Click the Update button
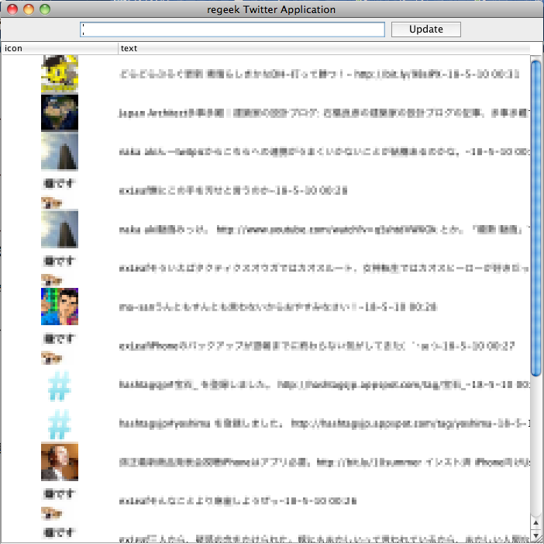This screenshot has width=544, height=544. [x=425, y=29]
